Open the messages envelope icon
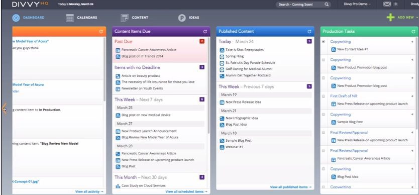Viewport: 419px width, 195px height. 387,5
